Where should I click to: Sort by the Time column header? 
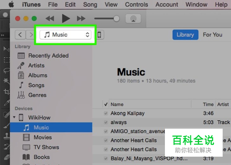pos(208,104)
